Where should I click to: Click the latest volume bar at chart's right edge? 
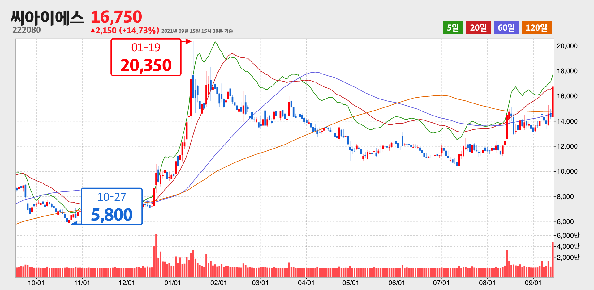553,259
